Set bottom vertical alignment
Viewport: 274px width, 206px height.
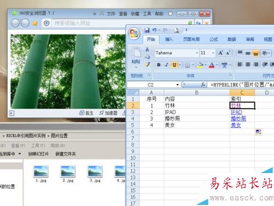click(x=256, y=53)
